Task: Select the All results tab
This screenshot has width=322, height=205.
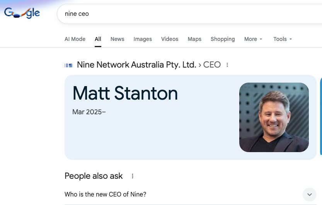Action: coord(98,39)
